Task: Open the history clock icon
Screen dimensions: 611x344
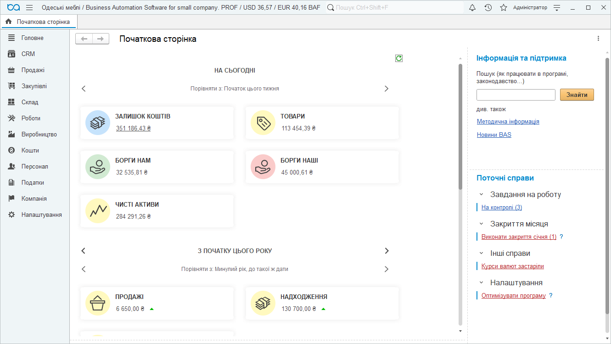Action: (x=488, y=8)
